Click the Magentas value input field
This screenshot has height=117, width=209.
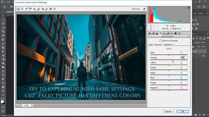click(x=184, y=88)
